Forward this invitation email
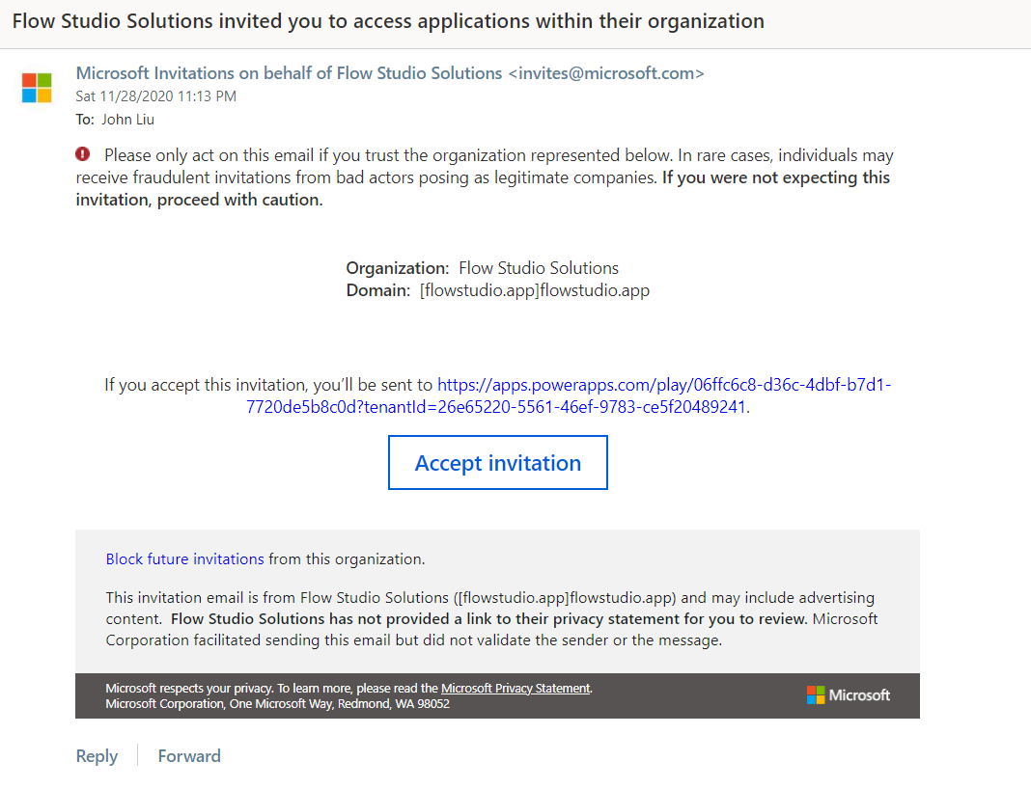 [x=189, y=756]
